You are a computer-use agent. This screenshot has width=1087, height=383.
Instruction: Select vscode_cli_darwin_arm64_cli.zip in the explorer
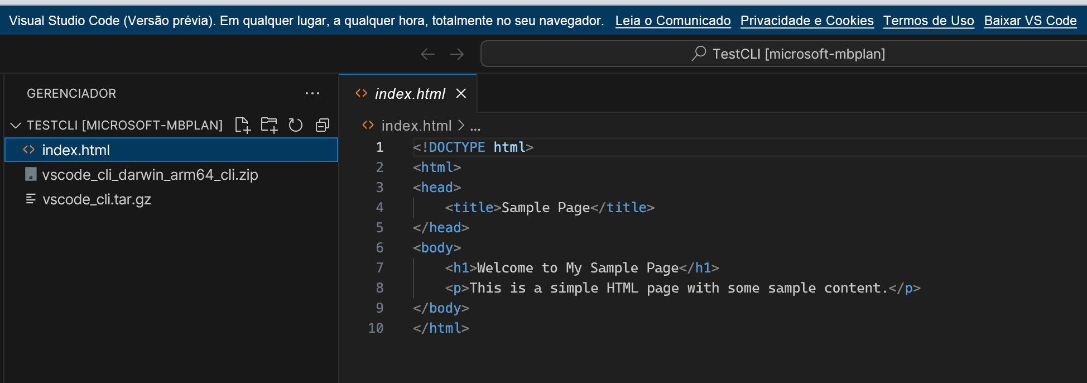150,175
